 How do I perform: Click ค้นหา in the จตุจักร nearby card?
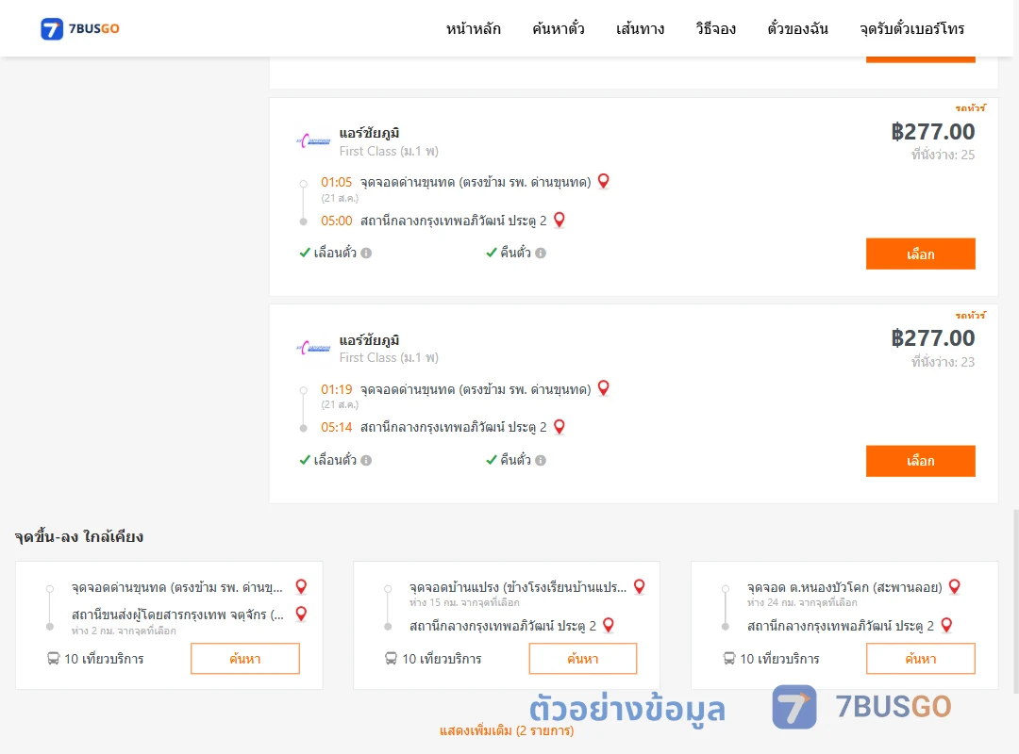tap(245, 659)
